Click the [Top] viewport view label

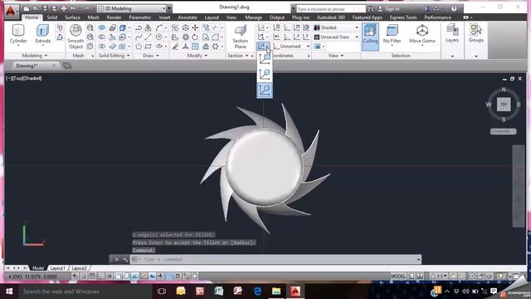tap(18, 78)
